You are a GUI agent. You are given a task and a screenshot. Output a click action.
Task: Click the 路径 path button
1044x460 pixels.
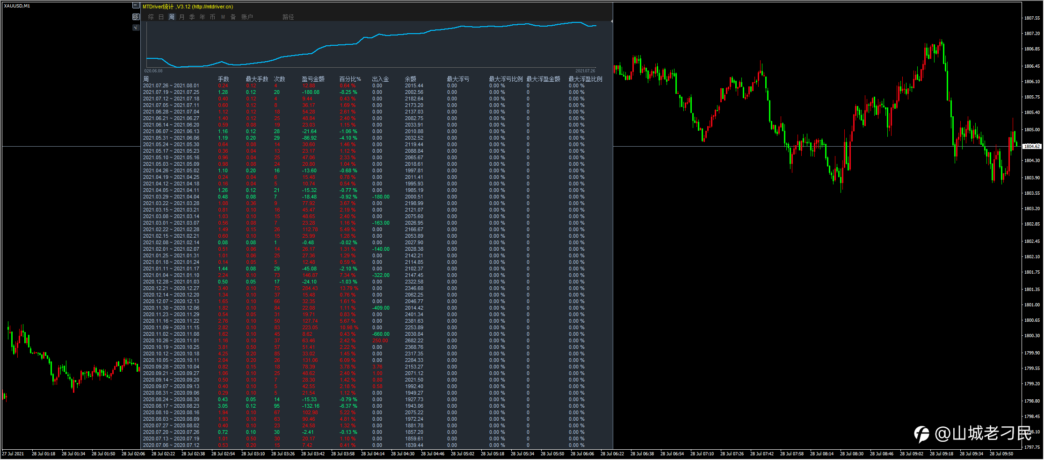point(288,17)
